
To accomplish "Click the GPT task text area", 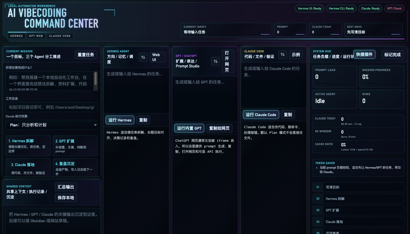I will (x=205, y=99).
